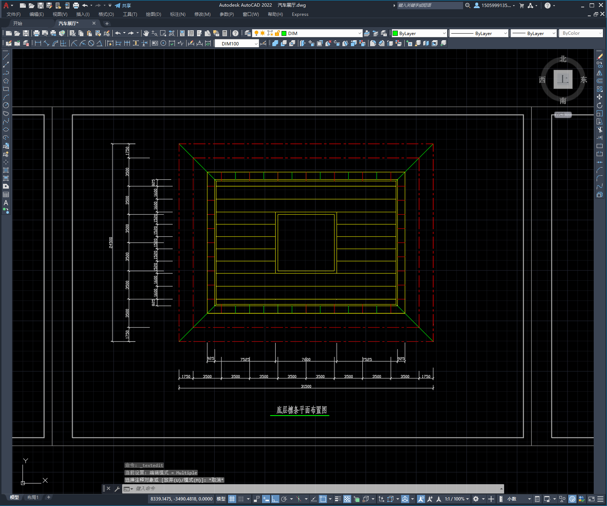The width and height of the screenshot is (607, 506).
Task: Open the Layer Properties Manager icon
Action: click(248, 33)
